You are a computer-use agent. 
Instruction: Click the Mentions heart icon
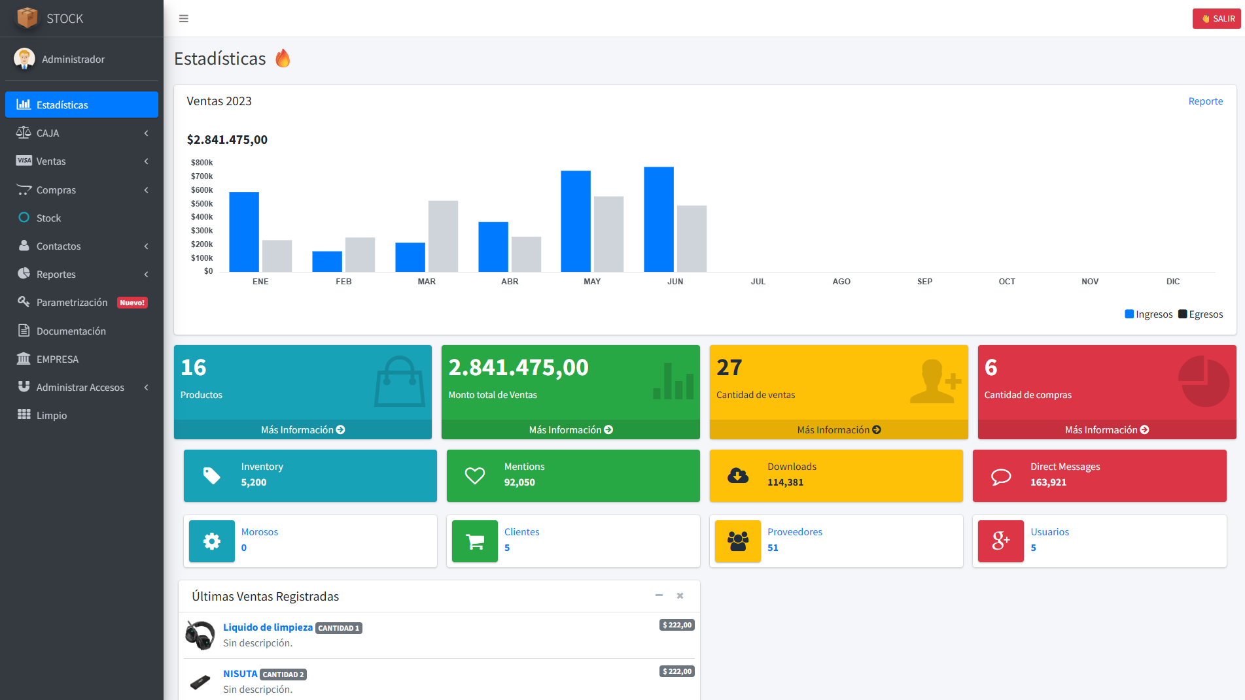pyautogui.click(x=474, y=476)
